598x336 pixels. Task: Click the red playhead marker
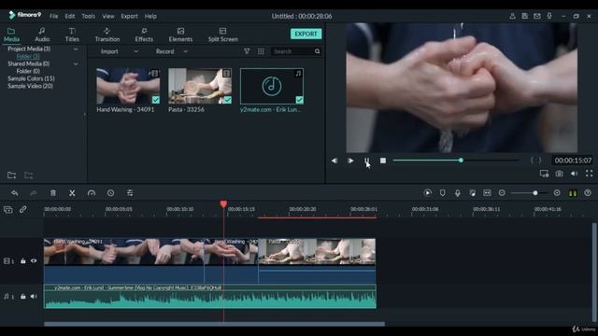[x=223, y=204]
